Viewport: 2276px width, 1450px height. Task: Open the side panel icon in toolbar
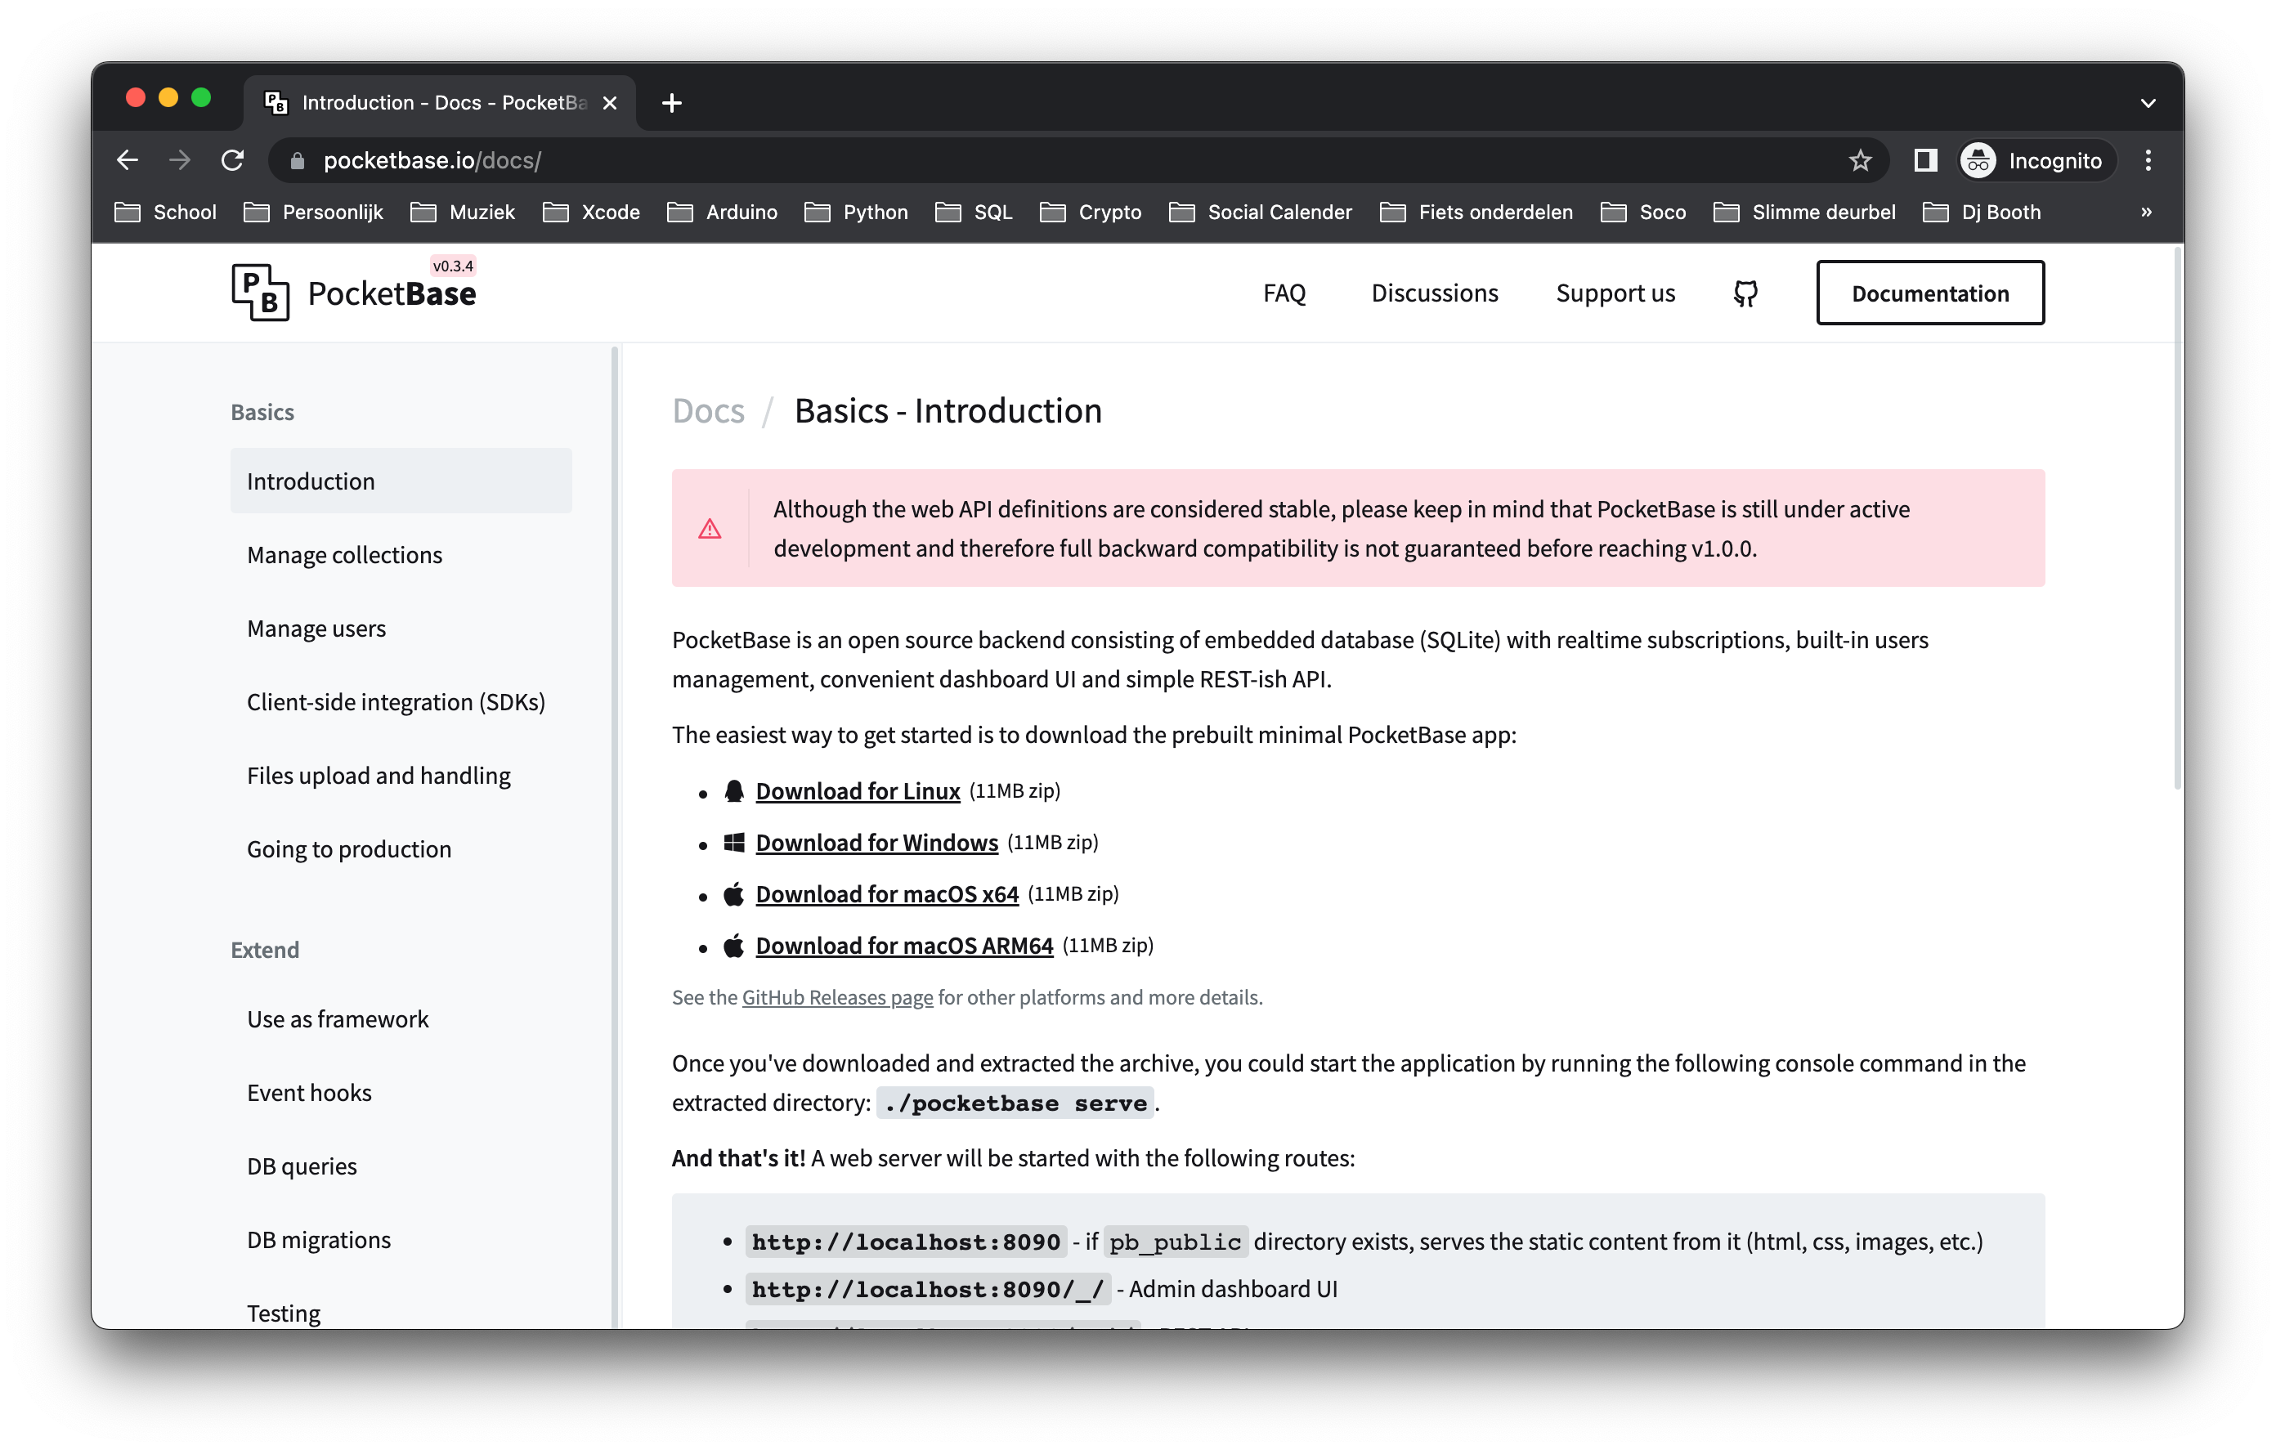[1924, 159]
